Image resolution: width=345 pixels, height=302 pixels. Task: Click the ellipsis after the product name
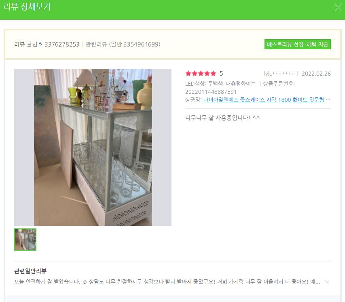point(328,99)
